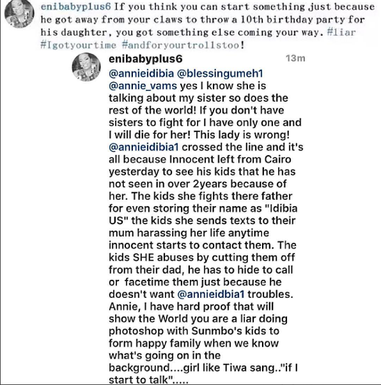The width and height of the screenshot is (381, 385).
Task: Open the @blessingumeh1 mention
Action: point(220,74)
